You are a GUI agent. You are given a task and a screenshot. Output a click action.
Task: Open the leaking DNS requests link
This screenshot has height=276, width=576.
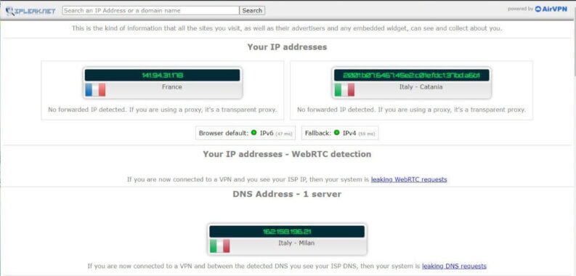[454, 266]
